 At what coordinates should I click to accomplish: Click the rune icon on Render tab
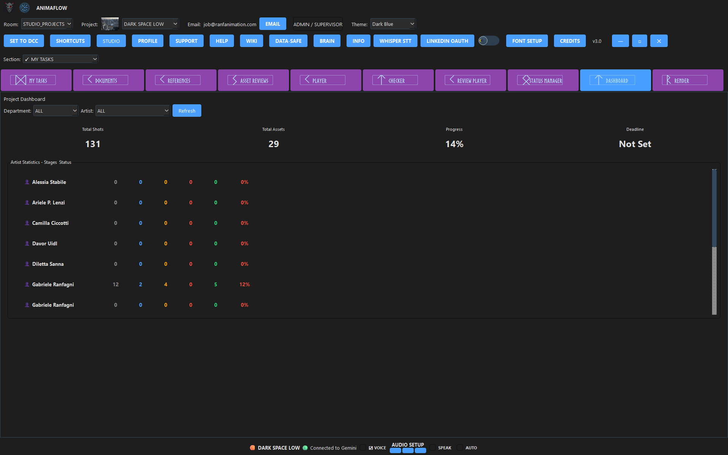[668, 80]
